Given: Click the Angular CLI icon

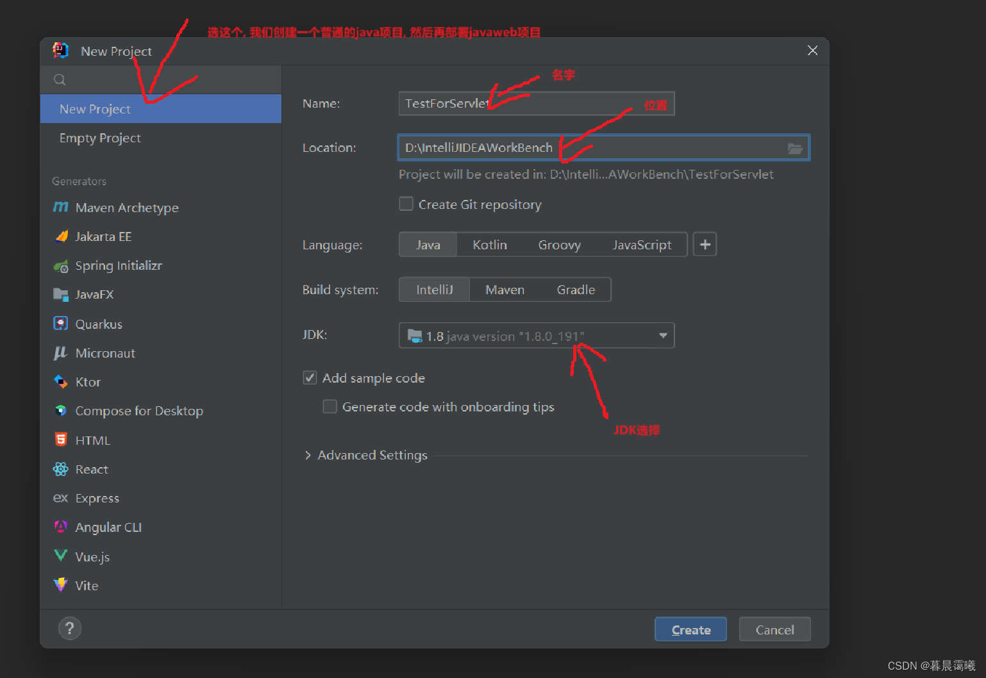Looking at the screenshot, I should (61, 527).
